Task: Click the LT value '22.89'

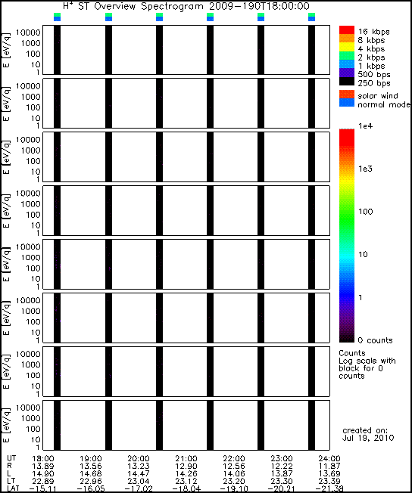Action: point(43,482)
